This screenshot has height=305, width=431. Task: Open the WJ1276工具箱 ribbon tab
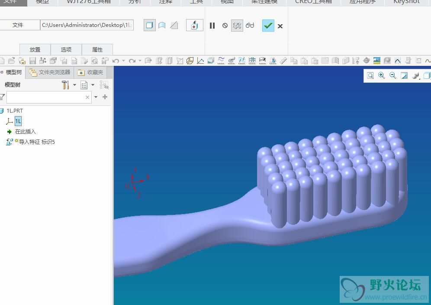point(89,2)
